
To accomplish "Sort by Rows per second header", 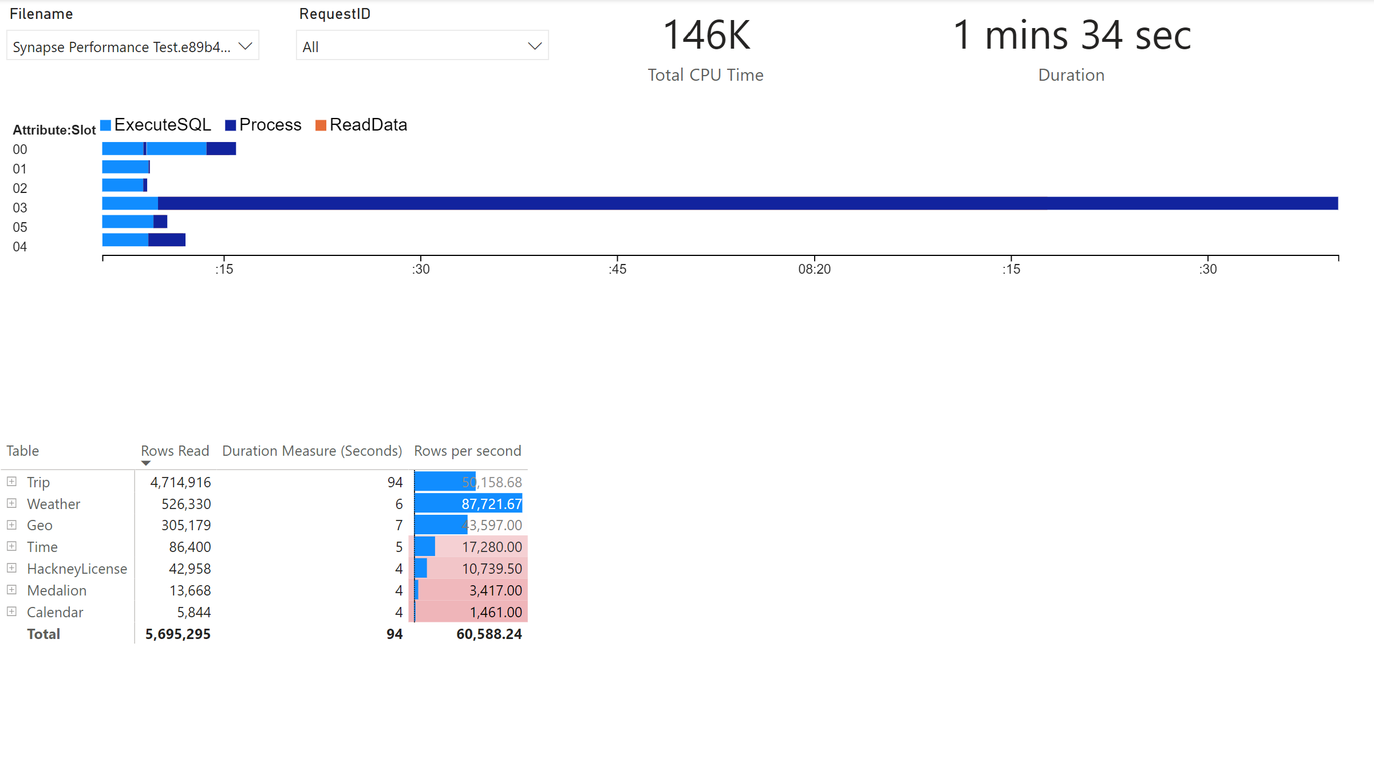I will coord(467,451).
